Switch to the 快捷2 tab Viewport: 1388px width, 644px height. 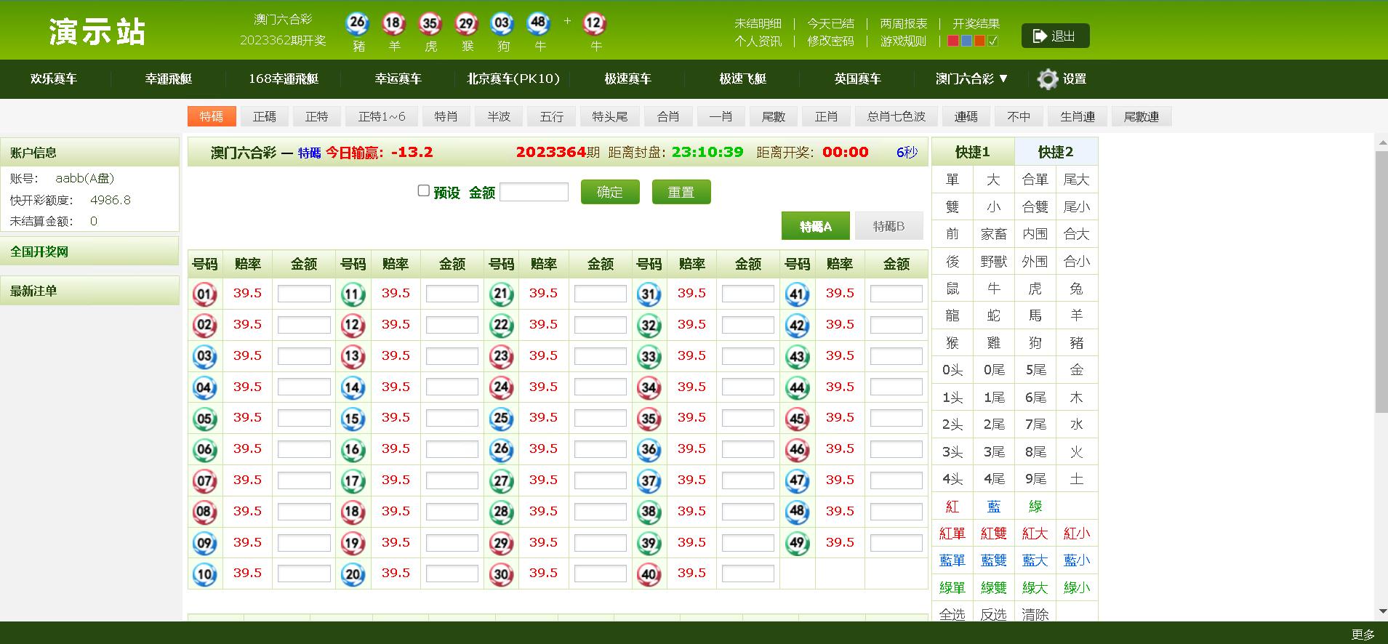click(x=1056, y=152)
